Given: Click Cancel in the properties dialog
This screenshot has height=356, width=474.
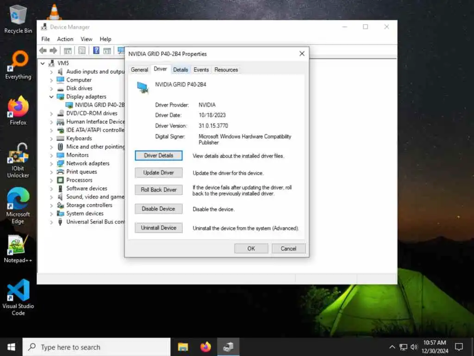Looking at the screenshot, I should pyautogui.click(x=288, y=248).
